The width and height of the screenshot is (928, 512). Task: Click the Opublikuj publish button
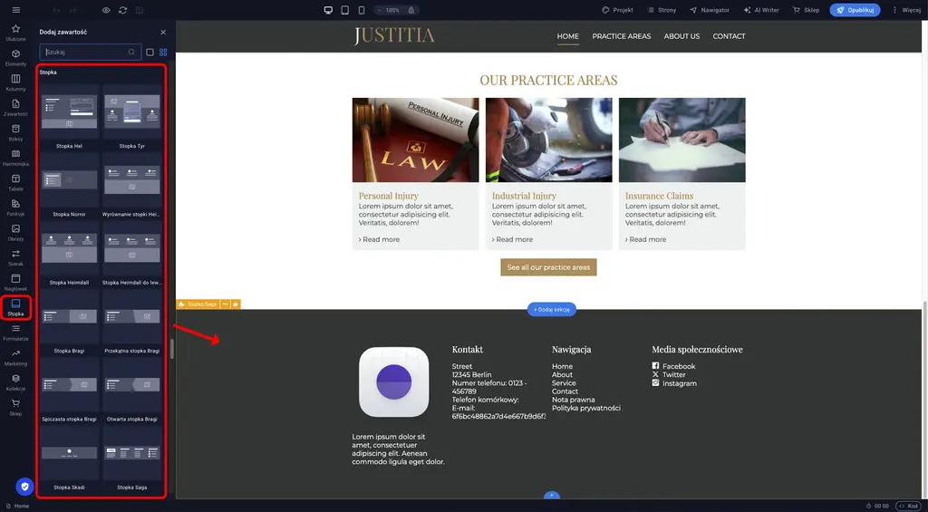(855, 10)
